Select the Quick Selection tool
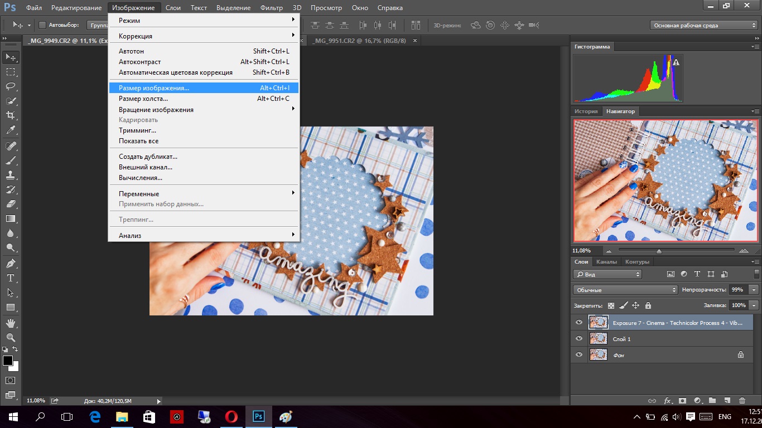The height and width of the screenshot is (428, 762). coord(11,101)
